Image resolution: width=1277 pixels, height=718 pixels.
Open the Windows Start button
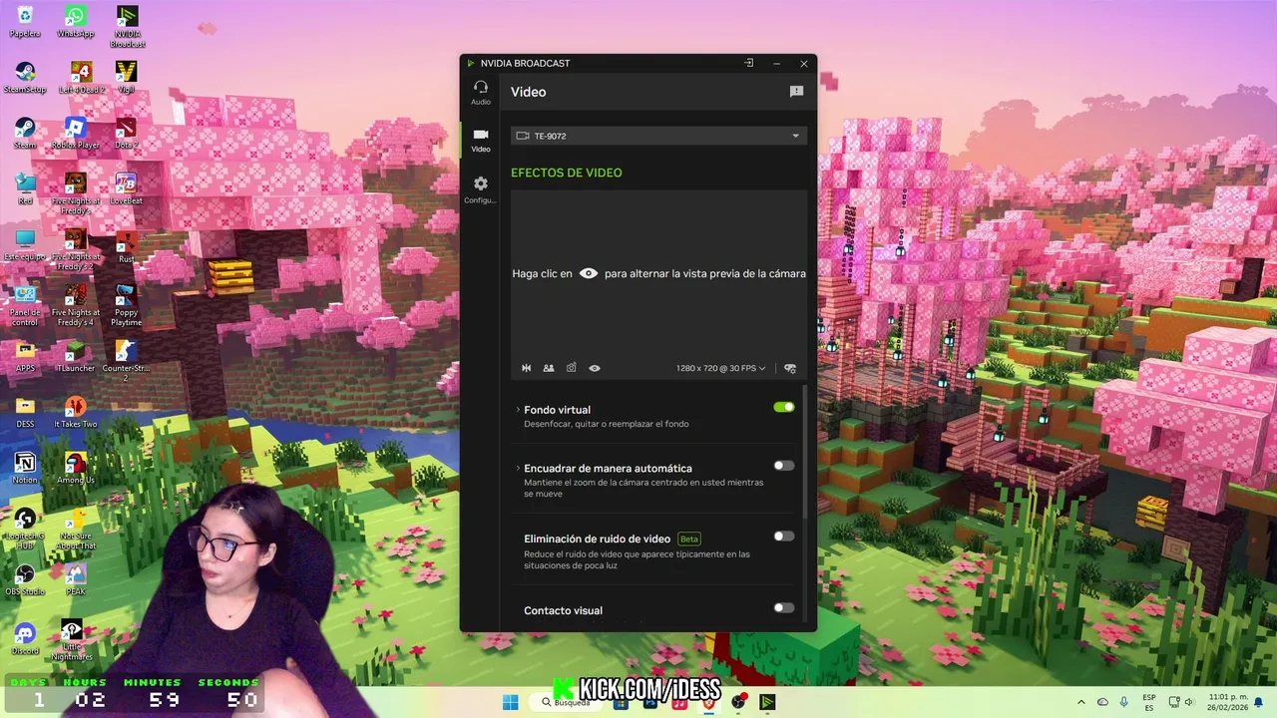(x=510, y=702)
